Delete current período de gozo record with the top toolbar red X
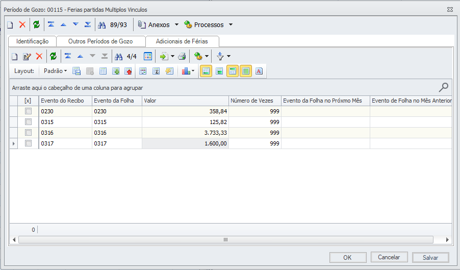The width and height of the screenshot is (460, 270). tap(22, 24)
